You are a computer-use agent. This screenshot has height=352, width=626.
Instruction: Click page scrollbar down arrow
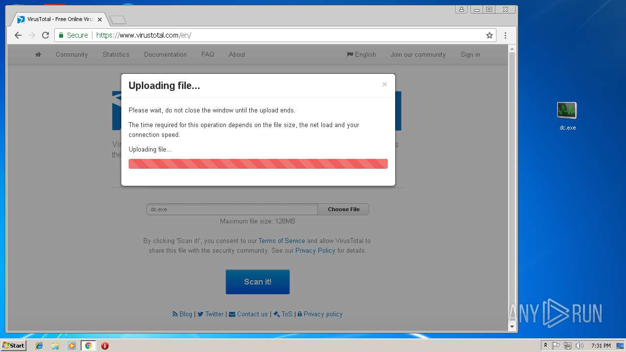click(x=512, y=327)
